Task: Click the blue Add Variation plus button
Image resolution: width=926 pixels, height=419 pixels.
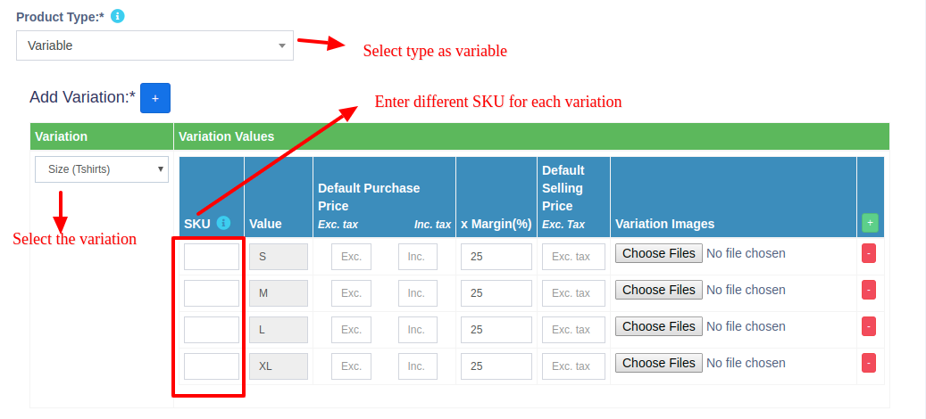Action: (154, 98)
